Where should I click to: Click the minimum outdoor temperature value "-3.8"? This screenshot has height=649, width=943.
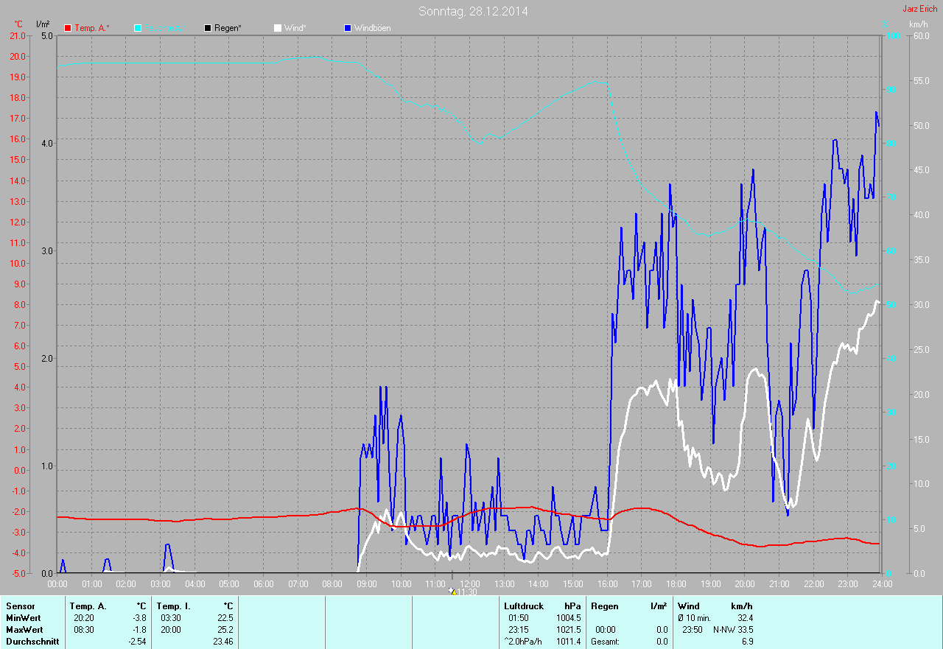coord(139,618)
